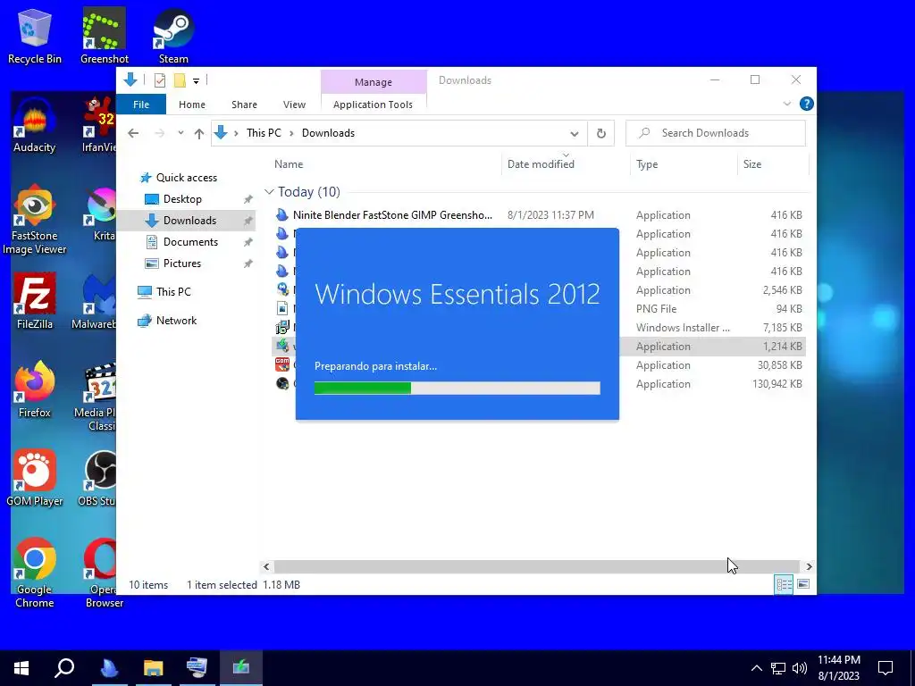Screen dimensions: 915x686
Task: Switch to large thumbnails view layout
Action: tap(803, 584)
